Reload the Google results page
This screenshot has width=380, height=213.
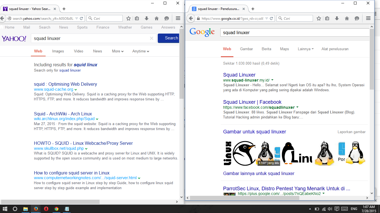[x=272, y=19]
